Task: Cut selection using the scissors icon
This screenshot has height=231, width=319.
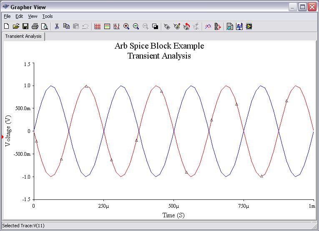Action: pyautogui.click(x=57, y=27)
